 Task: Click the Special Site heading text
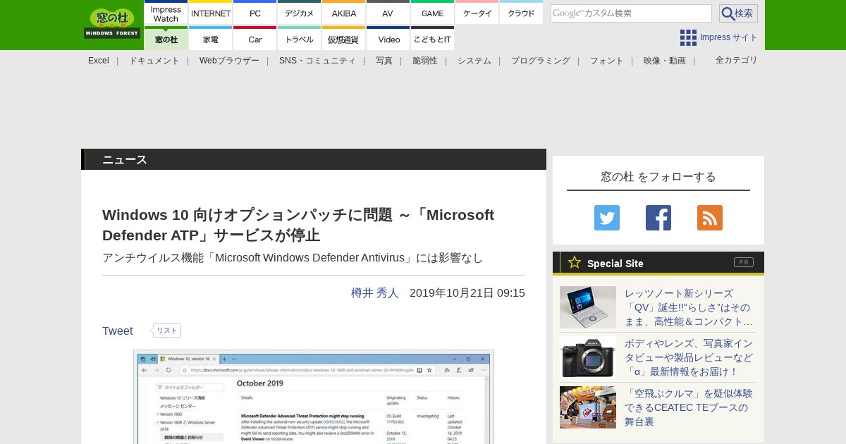pyautogui.click(x=615, y=263)
